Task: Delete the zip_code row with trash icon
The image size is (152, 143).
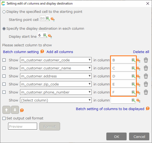Action: point(146,84)
